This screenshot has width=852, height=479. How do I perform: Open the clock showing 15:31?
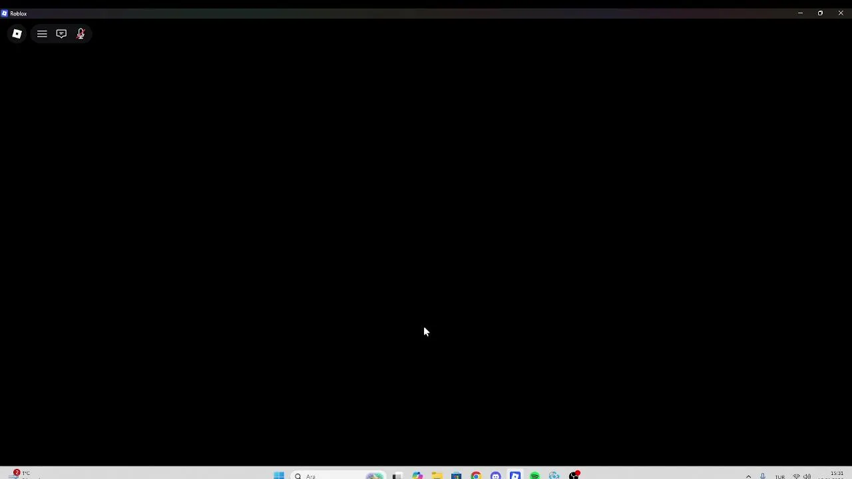pyautogui.click(x=837, y=475)
